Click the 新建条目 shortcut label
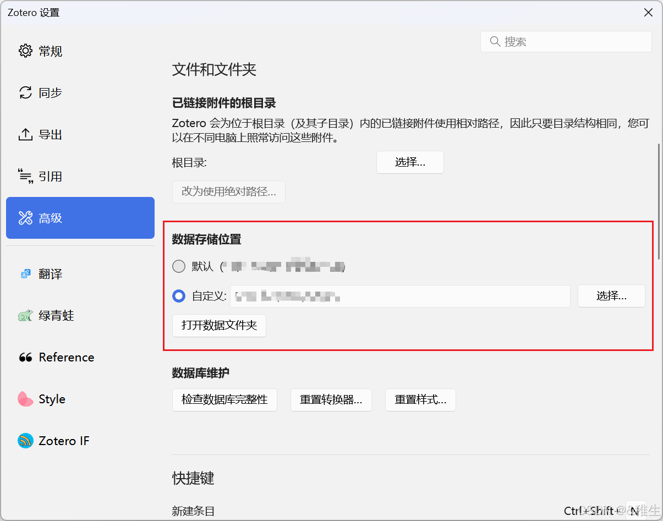Viewport: 663px width, 521px height. point(193,511)
